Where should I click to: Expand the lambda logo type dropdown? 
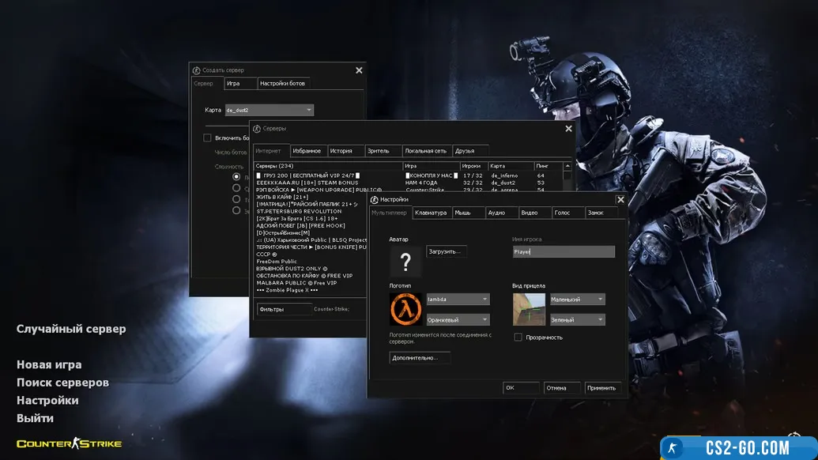(x=458, y=300)
